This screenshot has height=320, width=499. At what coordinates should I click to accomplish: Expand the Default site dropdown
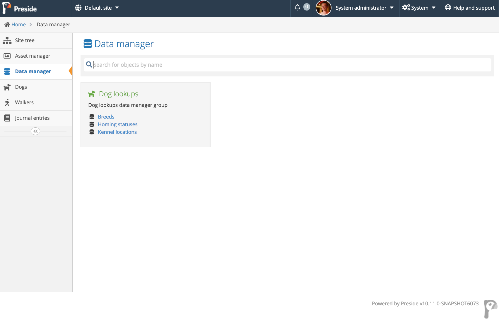point(97,8)
